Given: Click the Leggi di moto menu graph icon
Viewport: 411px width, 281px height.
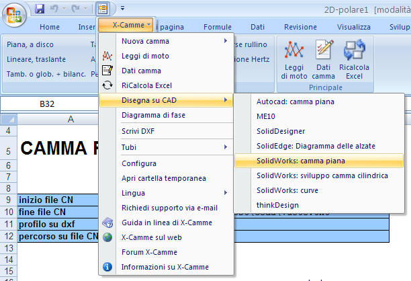Looking at the screenshot, I should tap(107, 56).
